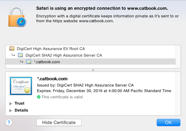Click the arrow before DigiCert SHA2 entry
Image resolution: width=186 pixels, height=131 pixels.
(x=13, y=55)
